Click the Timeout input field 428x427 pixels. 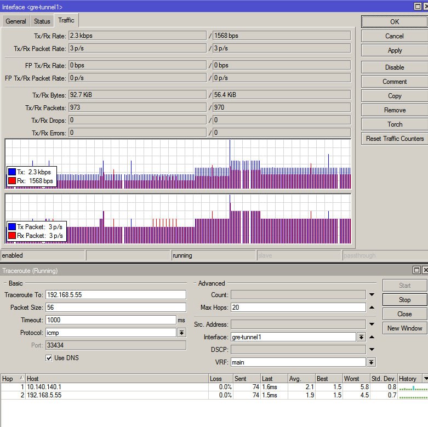pos(111,320)
